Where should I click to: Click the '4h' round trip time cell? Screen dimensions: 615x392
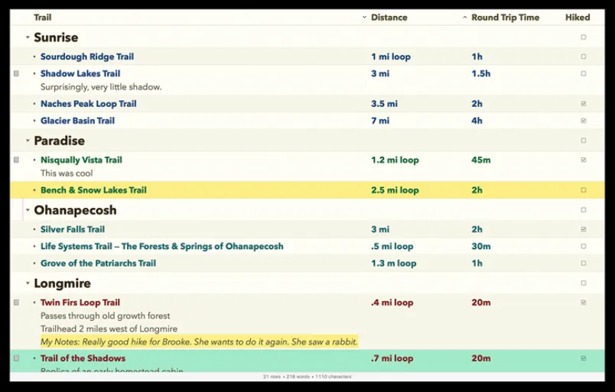[x=477, y=120]
